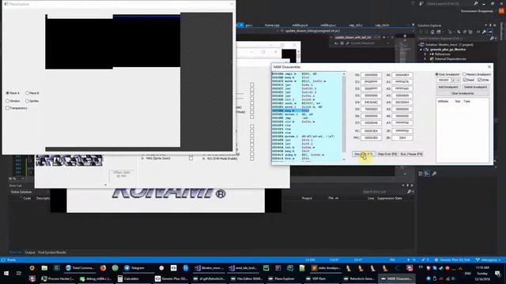
Task: Choose the Sprites radio option in Plane Explorer
Action: (x=28, y=101)
